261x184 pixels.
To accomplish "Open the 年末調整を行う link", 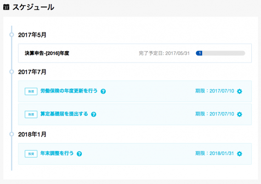I will pyautogui.click(x=57, y=153).
